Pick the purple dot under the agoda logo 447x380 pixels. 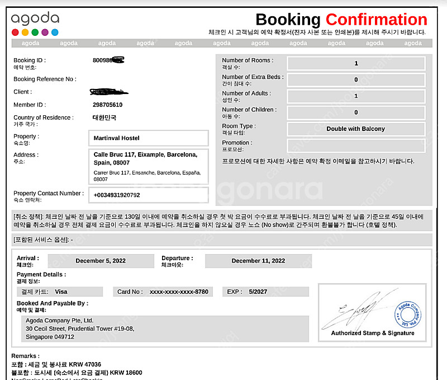45,32
